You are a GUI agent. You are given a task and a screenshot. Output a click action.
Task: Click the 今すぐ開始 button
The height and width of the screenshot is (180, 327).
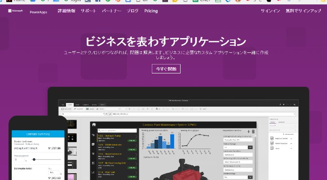coord(166,69)
